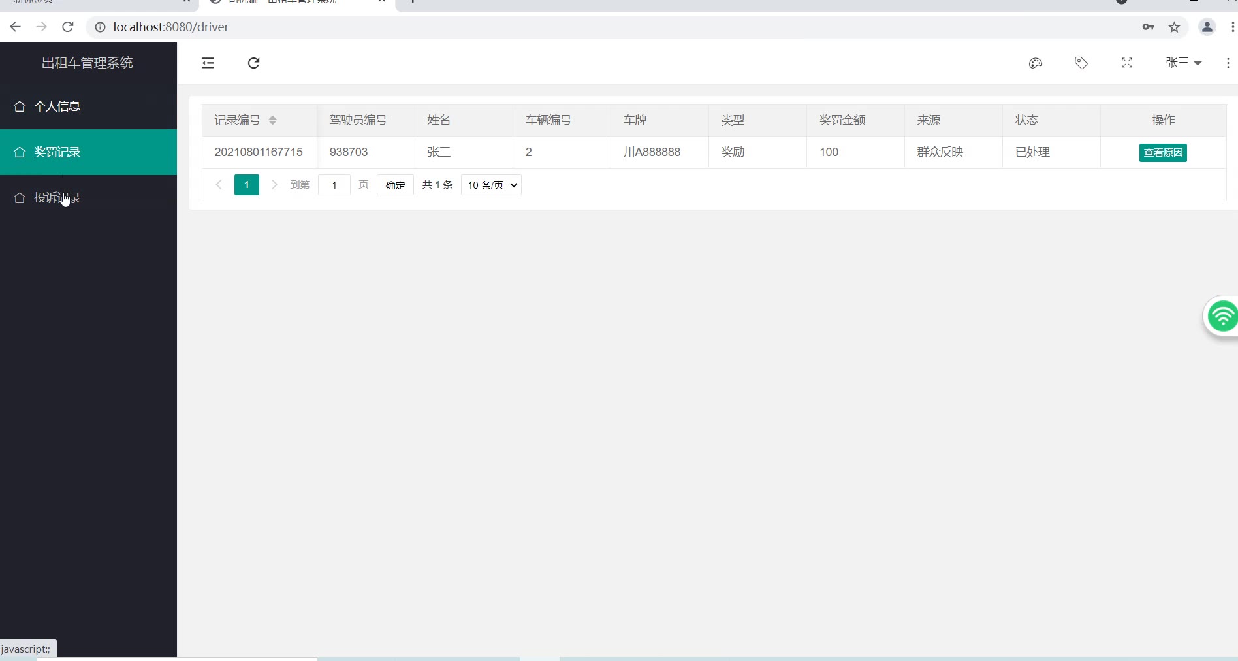Open 个人信息 in the sidebar
Viewport: 1238px width, 661px height.
point(88,106)
